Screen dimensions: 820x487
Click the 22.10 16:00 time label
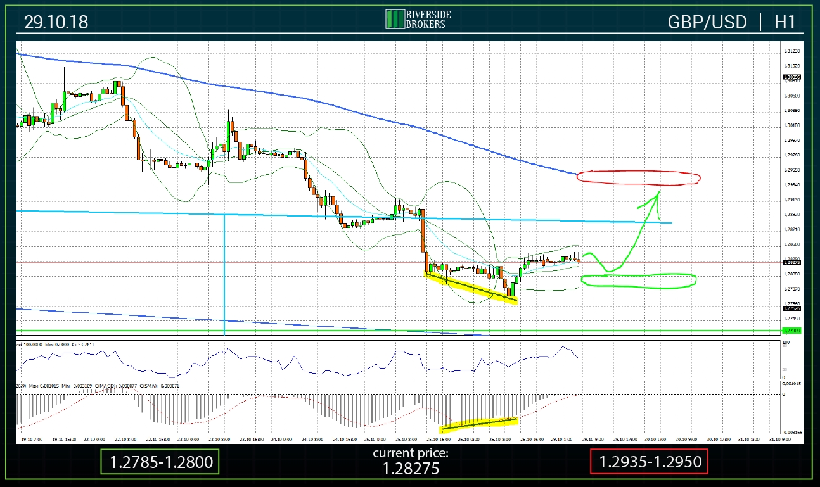click(x=157, y=438)
